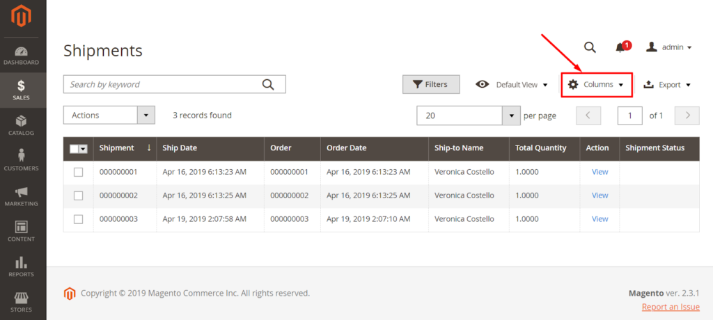Expand the Columns dropdown

[597, 85]
